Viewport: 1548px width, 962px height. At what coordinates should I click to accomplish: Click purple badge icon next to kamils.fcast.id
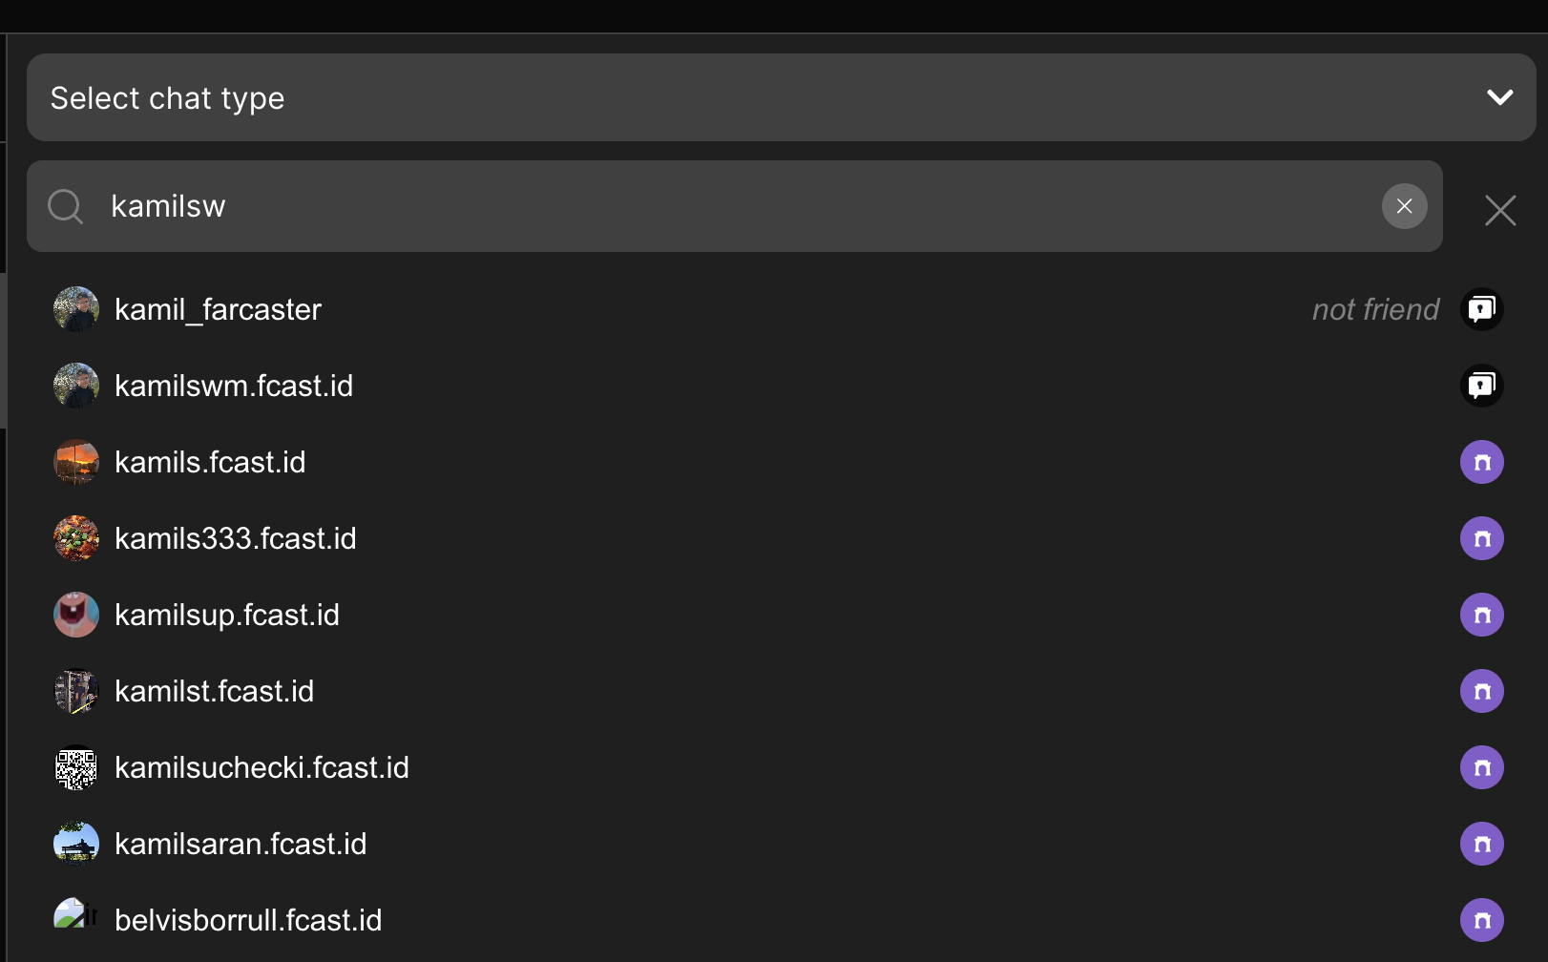[x=1481, y=462]
